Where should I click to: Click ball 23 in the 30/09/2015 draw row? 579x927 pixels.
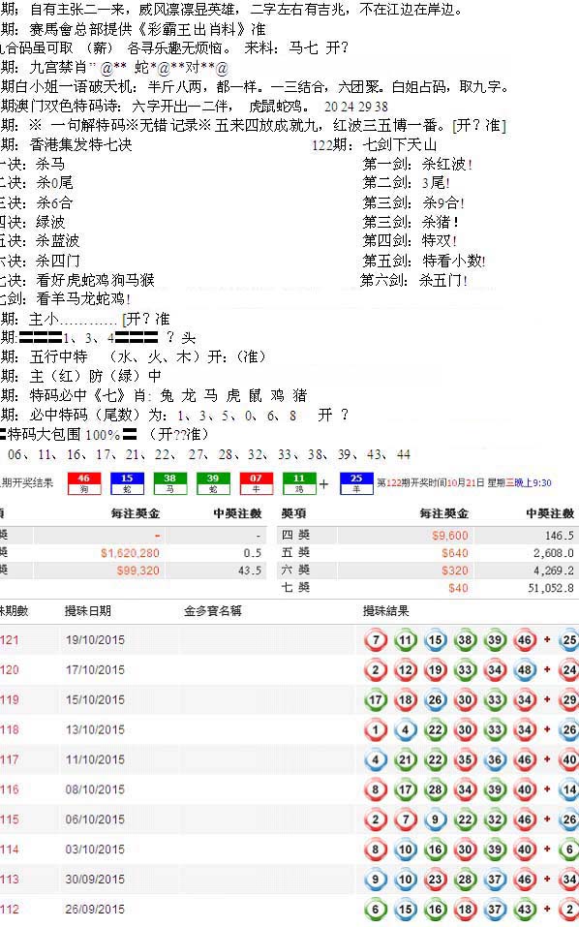[435, 880]
